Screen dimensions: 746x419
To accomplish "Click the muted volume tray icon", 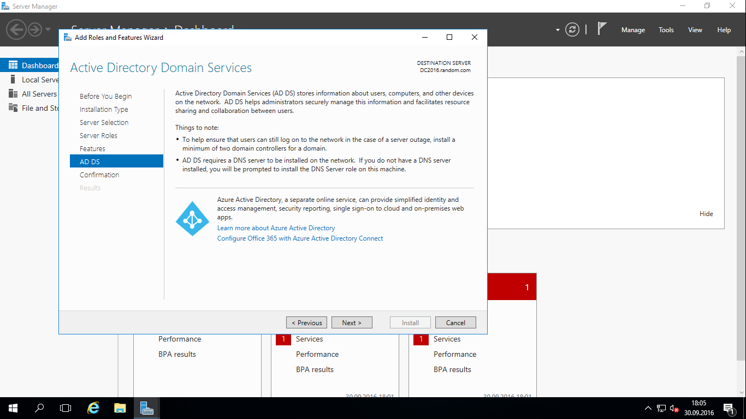I will tap(674, 408).
